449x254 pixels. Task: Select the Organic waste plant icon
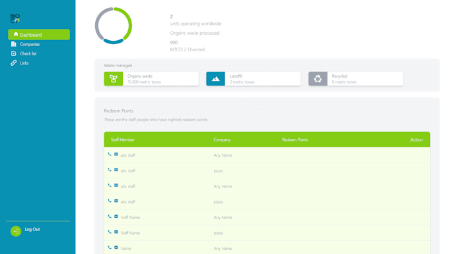tap(114, 79)
